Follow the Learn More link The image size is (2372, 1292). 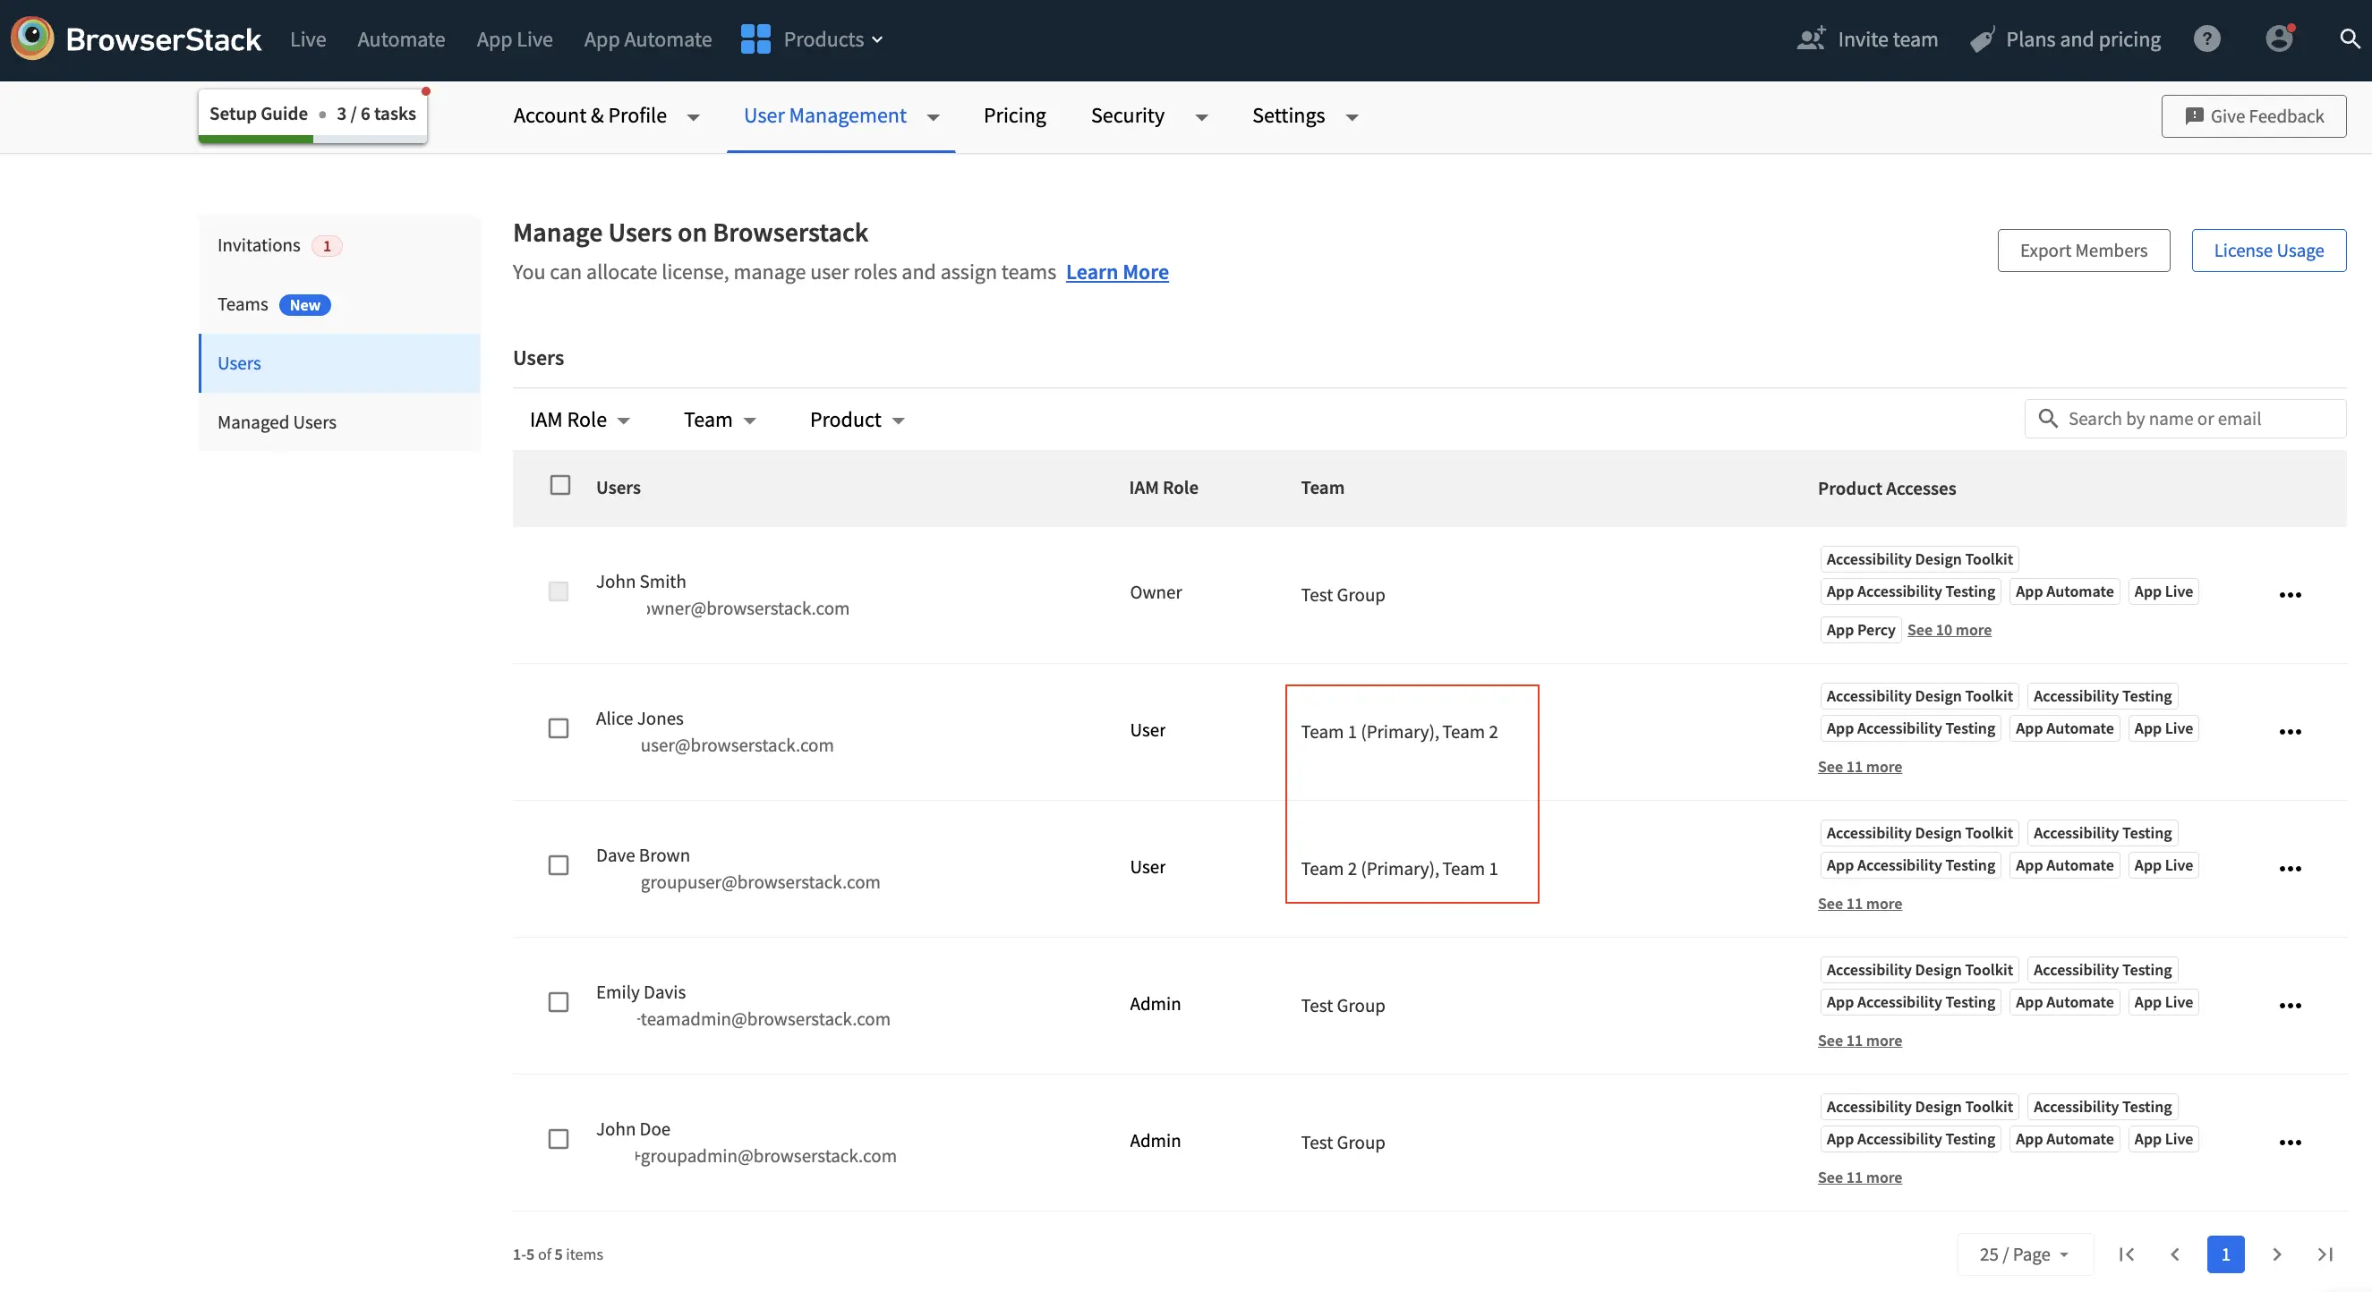[1117, 272]
